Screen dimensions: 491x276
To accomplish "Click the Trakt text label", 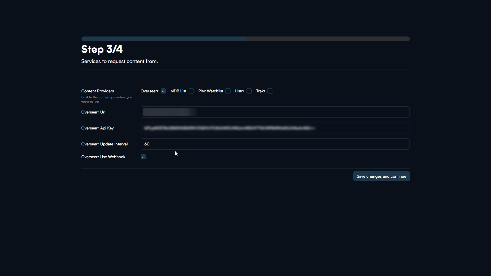I will (260, 91).
